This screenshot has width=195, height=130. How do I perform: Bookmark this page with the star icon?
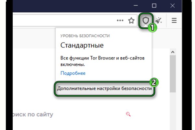coord(131,20)
